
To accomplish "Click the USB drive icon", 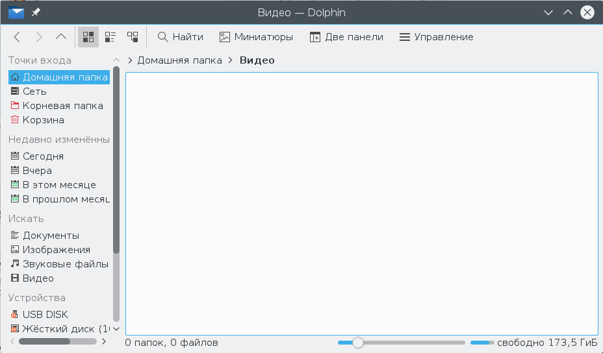I will pos(14,314).
